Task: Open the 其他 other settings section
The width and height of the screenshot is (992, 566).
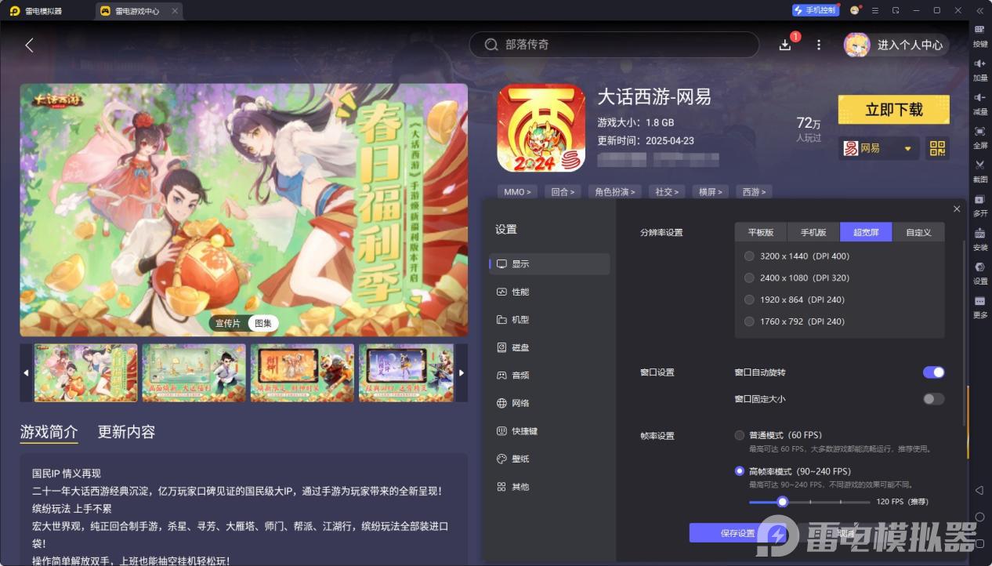Action: [549, 487]
